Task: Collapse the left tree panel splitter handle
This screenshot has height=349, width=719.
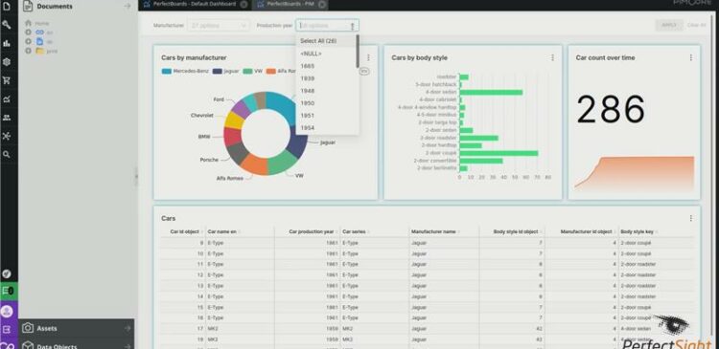Action: [x=136, y=176]
